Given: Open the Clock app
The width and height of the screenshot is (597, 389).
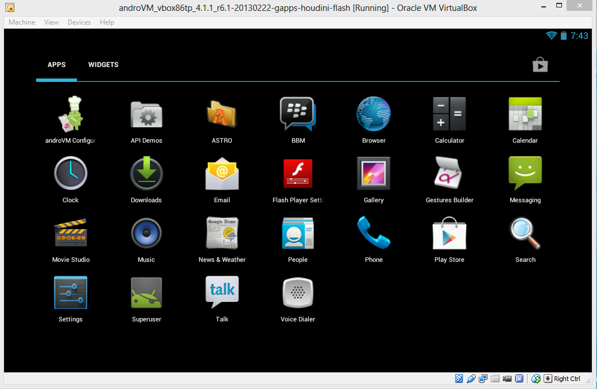Looking at the screenshot, I should pyautogui.click(x=71, y=179).
